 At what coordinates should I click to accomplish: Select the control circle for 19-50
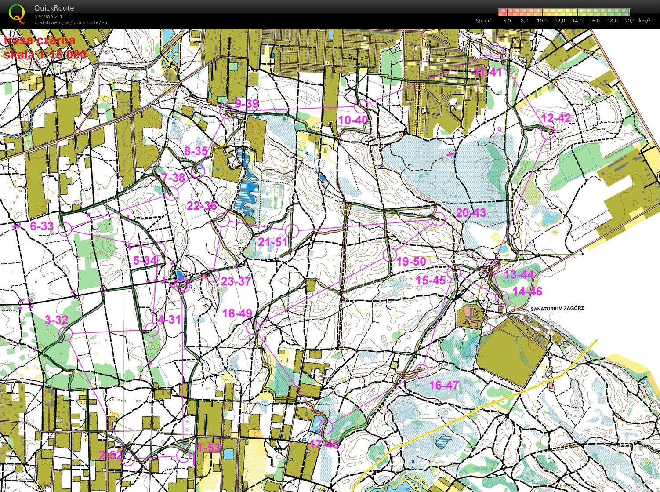[389, 255]
